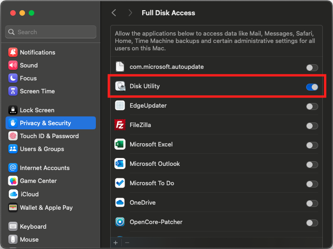
Task: Select the OpenCore-Patcher row label
Action: (x=156, y=222)
